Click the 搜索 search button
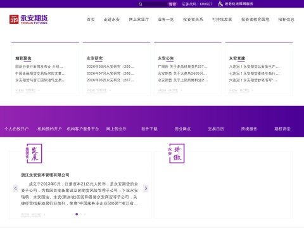This screenshot has height=228, width=304. coord(172,4)
